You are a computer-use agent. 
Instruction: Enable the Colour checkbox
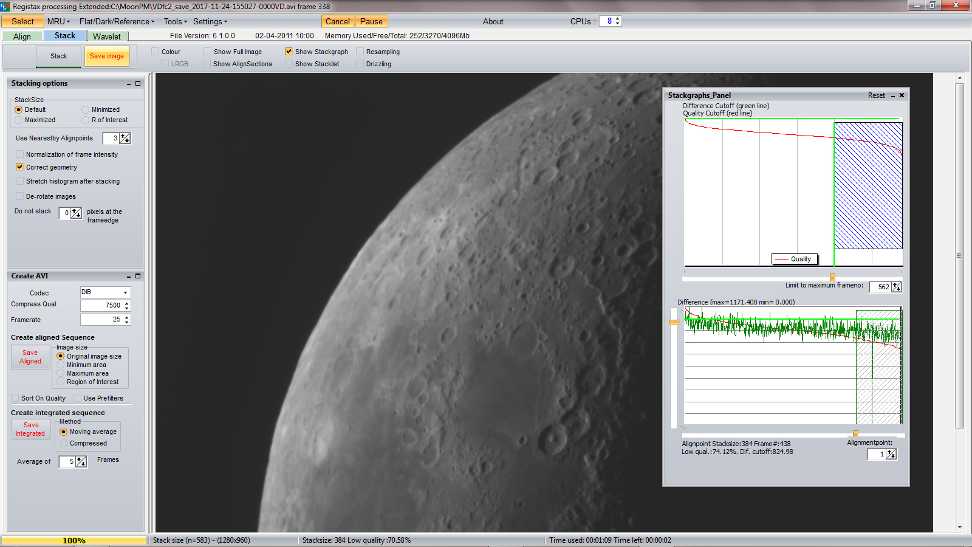[156, 52]
